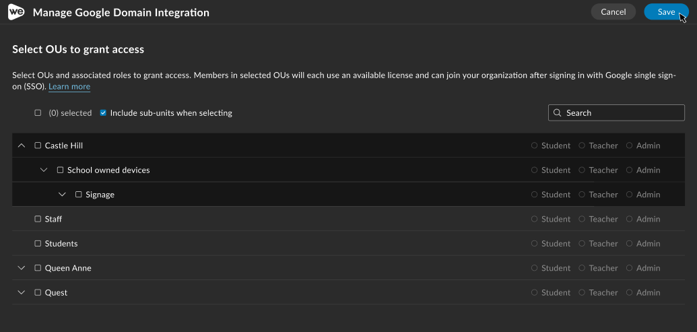Check the Students OU checkbox
697x332 pixels.
tap(38, 243)
